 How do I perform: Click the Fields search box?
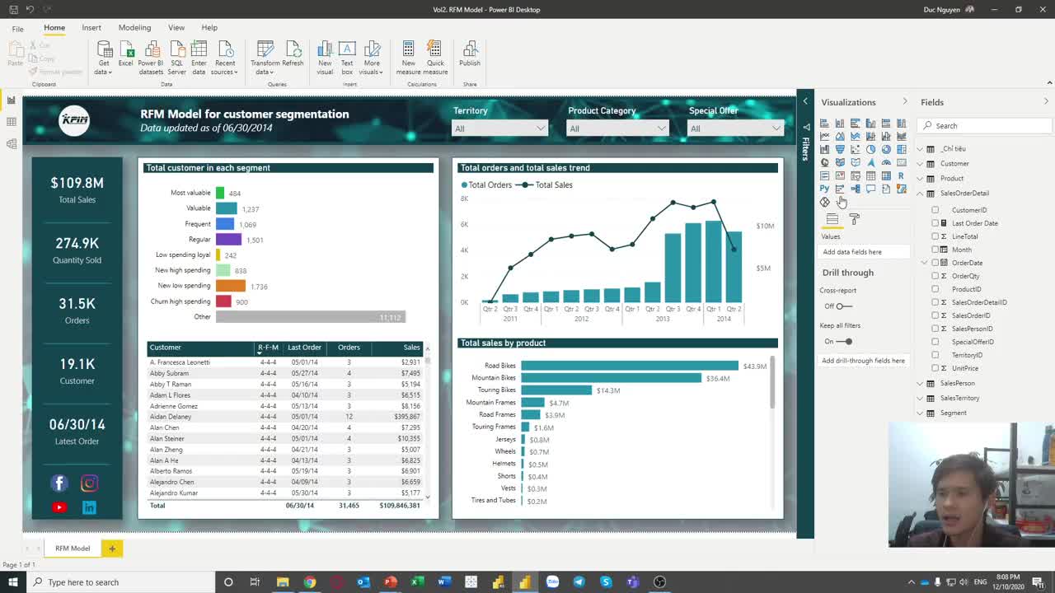pyautogui.click(x=985, y=126)
